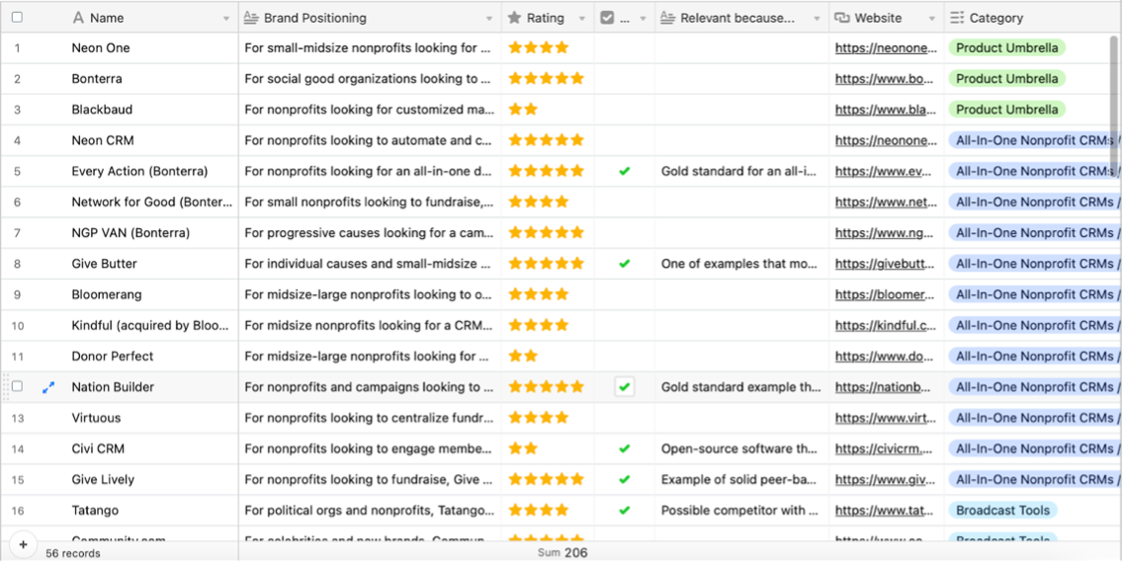
Task: Open the Rating column dropdown arrow
Action: click(582, 19)
